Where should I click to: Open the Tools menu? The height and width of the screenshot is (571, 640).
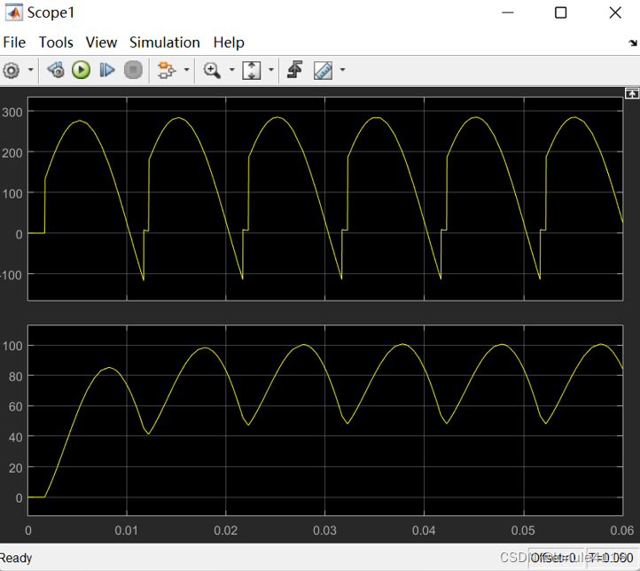click(x=56, y=43)
